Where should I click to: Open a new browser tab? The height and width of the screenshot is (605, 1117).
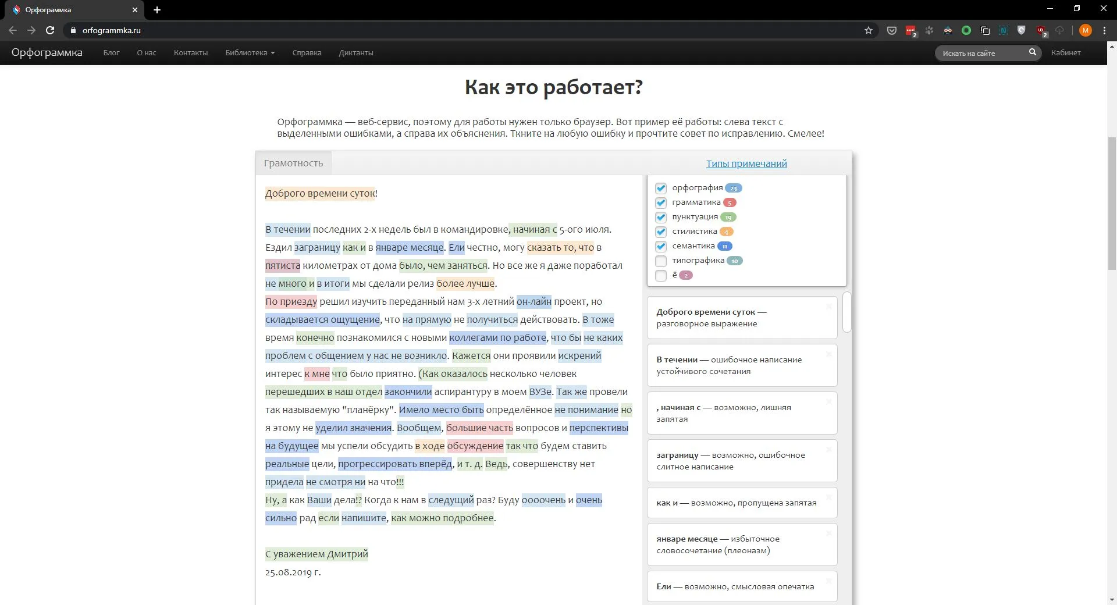point(157,10)
